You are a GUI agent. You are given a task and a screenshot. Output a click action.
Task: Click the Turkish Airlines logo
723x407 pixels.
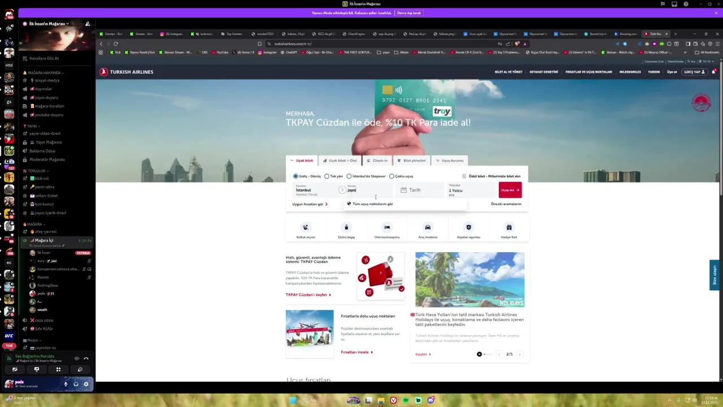[127, 72]
